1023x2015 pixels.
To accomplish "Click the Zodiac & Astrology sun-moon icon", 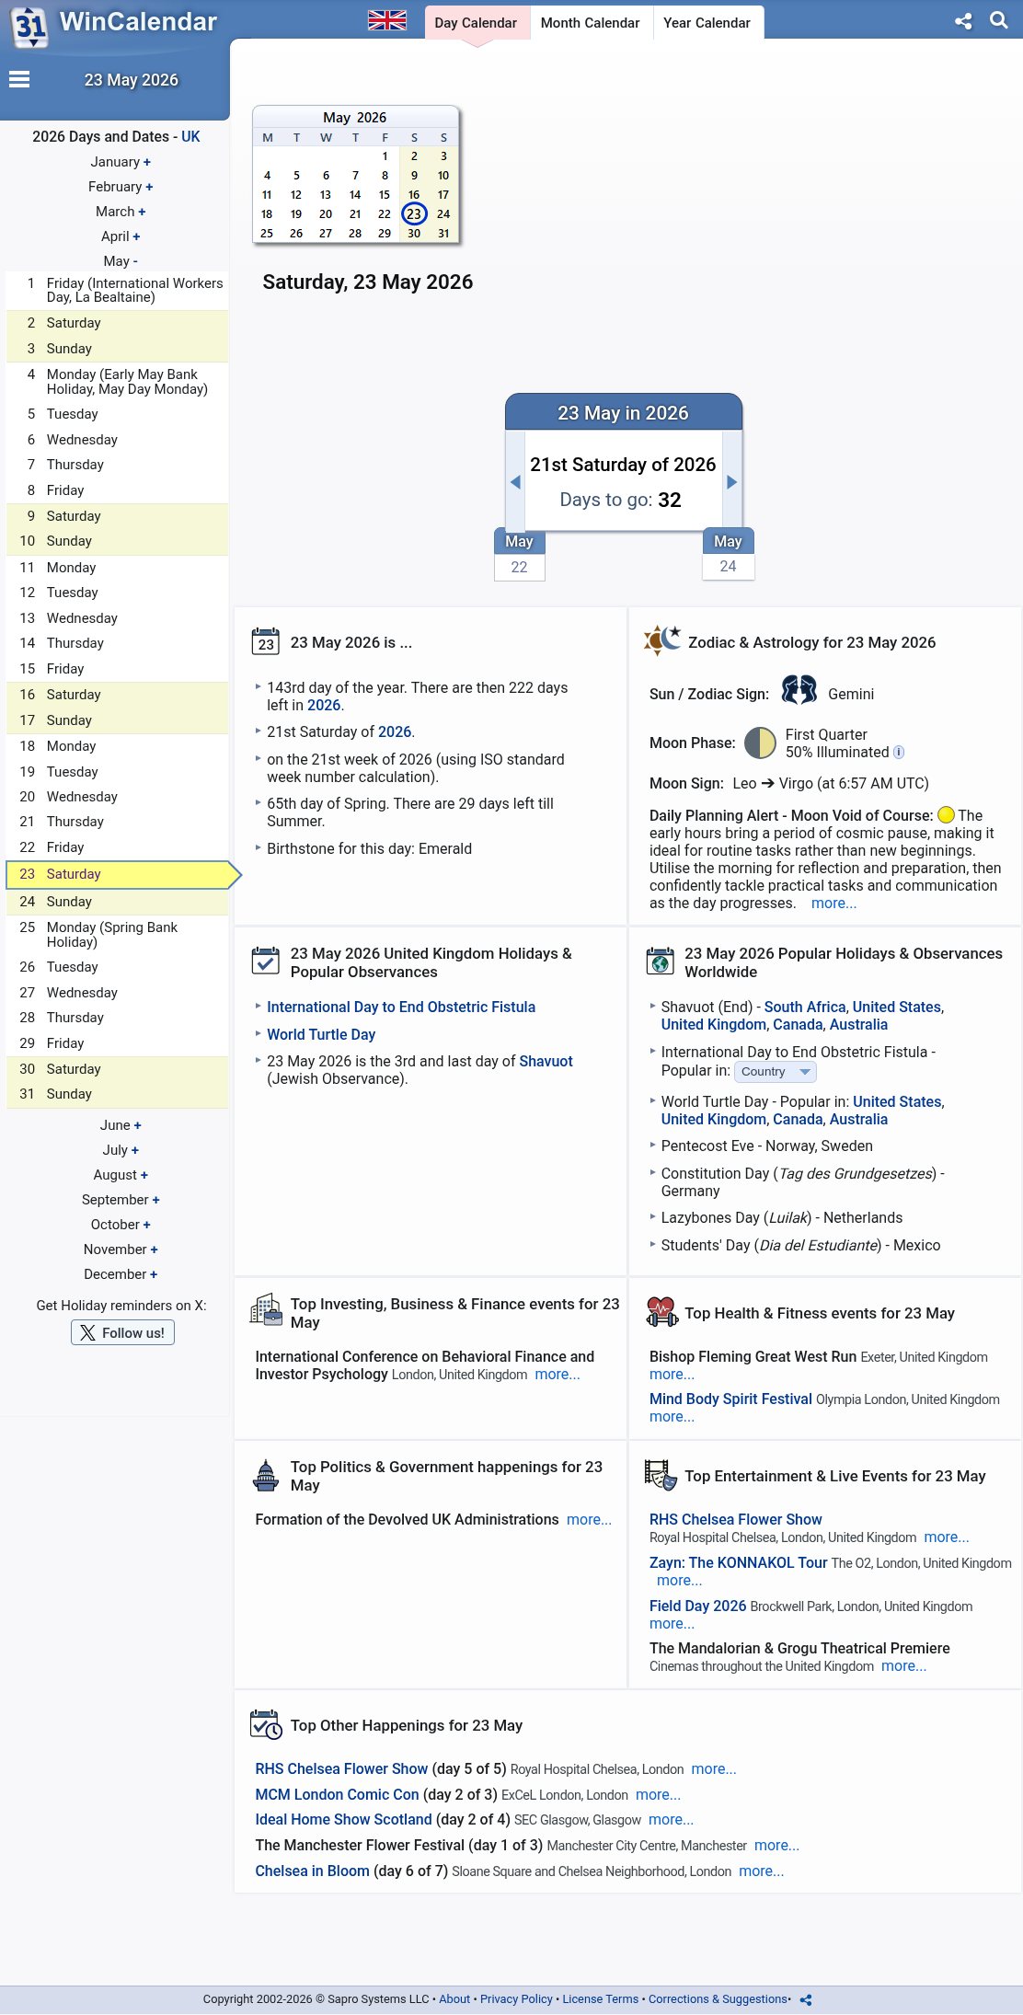I will [x=662, y=639].
